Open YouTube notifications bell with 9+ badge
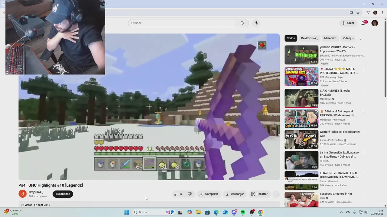 point(363,23)
